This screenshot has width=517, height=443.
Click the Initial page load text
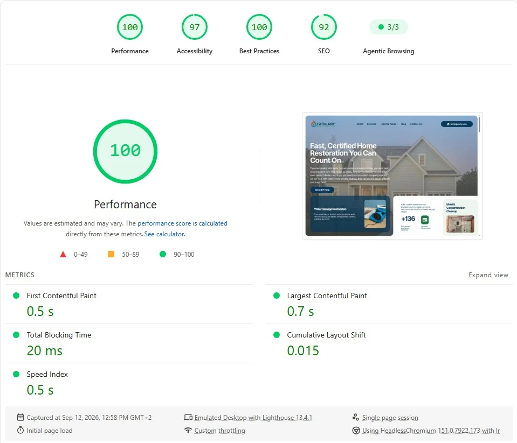[x=50, y=431]
